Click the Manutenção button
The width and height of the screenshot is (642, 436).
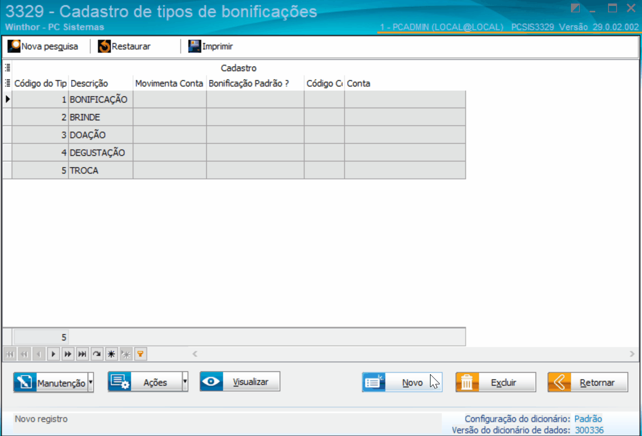click(x=51, y=382)
